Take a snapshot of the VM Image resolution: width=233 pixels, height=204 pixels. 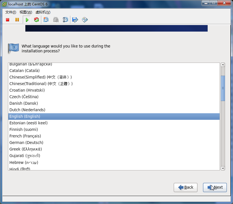pyautogui.click(x=46, y=20)
